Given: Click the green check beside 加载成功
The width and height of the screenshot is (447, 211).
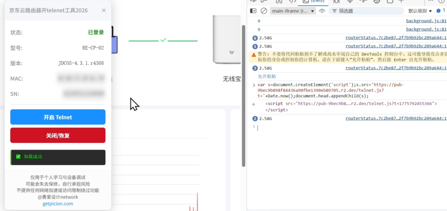Looking at the screenshot, I should (18, 157).
